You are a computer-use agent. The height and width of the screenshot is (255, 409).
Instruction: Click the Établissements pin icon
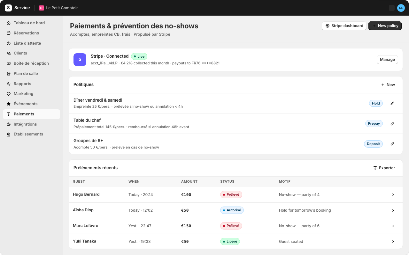(9, 134)
